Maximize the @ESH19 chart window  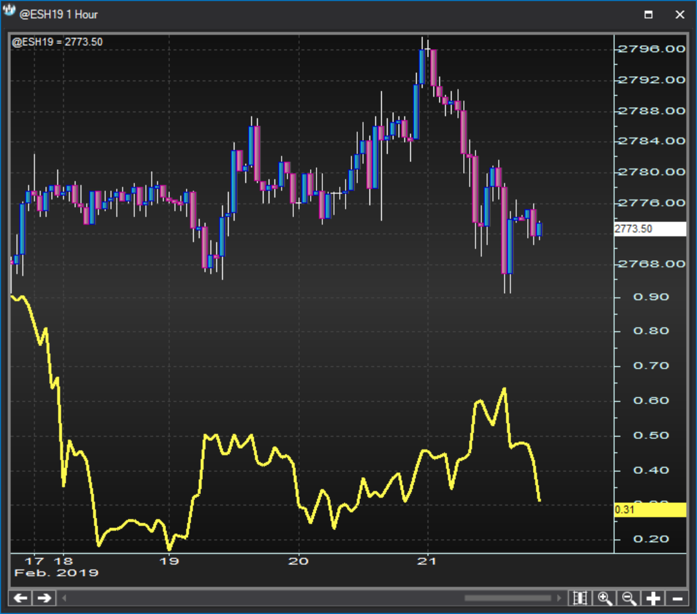[649, 15]
